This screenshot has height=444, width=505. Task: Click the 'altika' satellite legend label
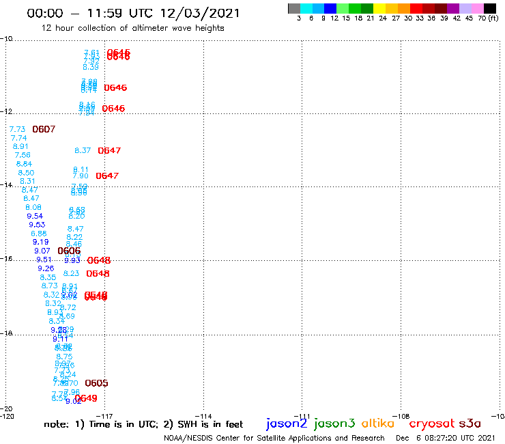click(x=377, y=424)
